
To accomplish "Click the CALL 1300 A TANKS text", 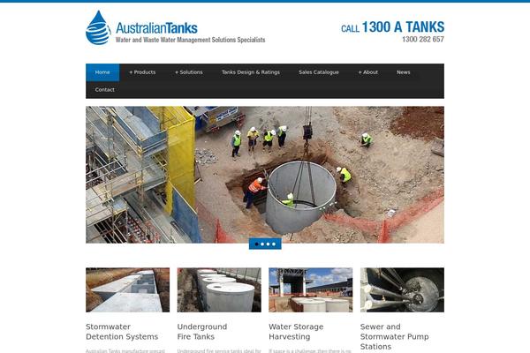I will (393, 27).
